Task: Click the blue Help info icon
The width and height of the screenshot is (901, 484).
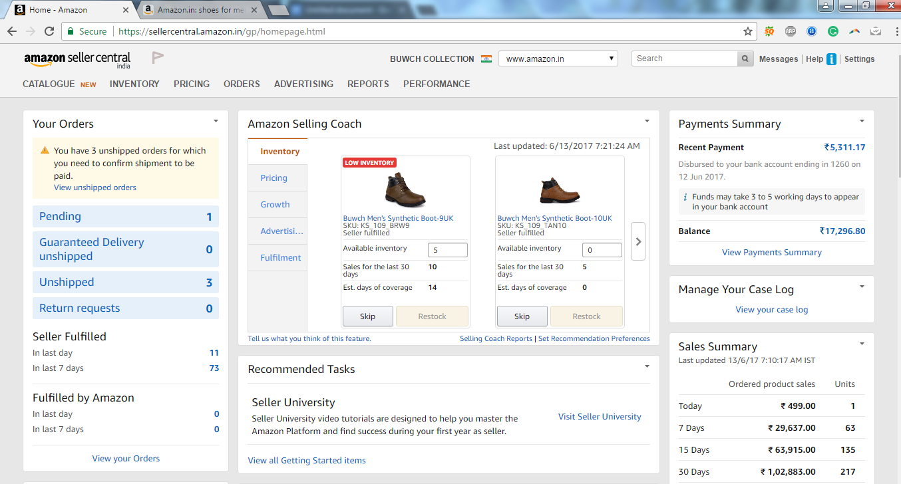Action: [x=831, y=59]
